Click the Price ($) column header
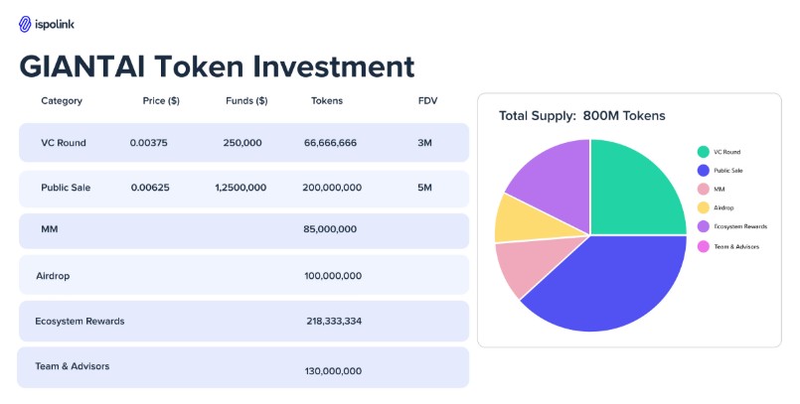This screenshot has height=404, width=800. click(161, 101)
